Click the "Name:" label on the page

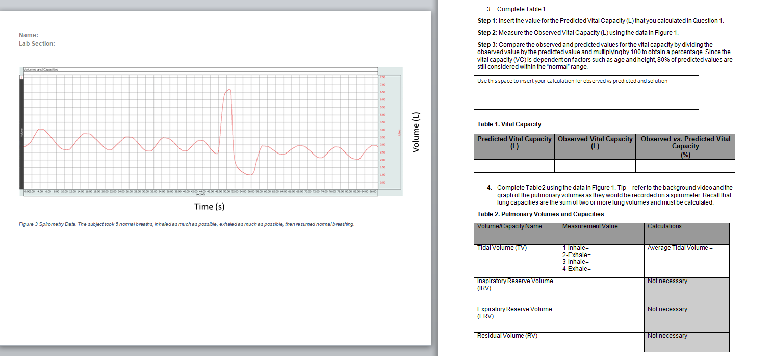[x=29, y=35]
